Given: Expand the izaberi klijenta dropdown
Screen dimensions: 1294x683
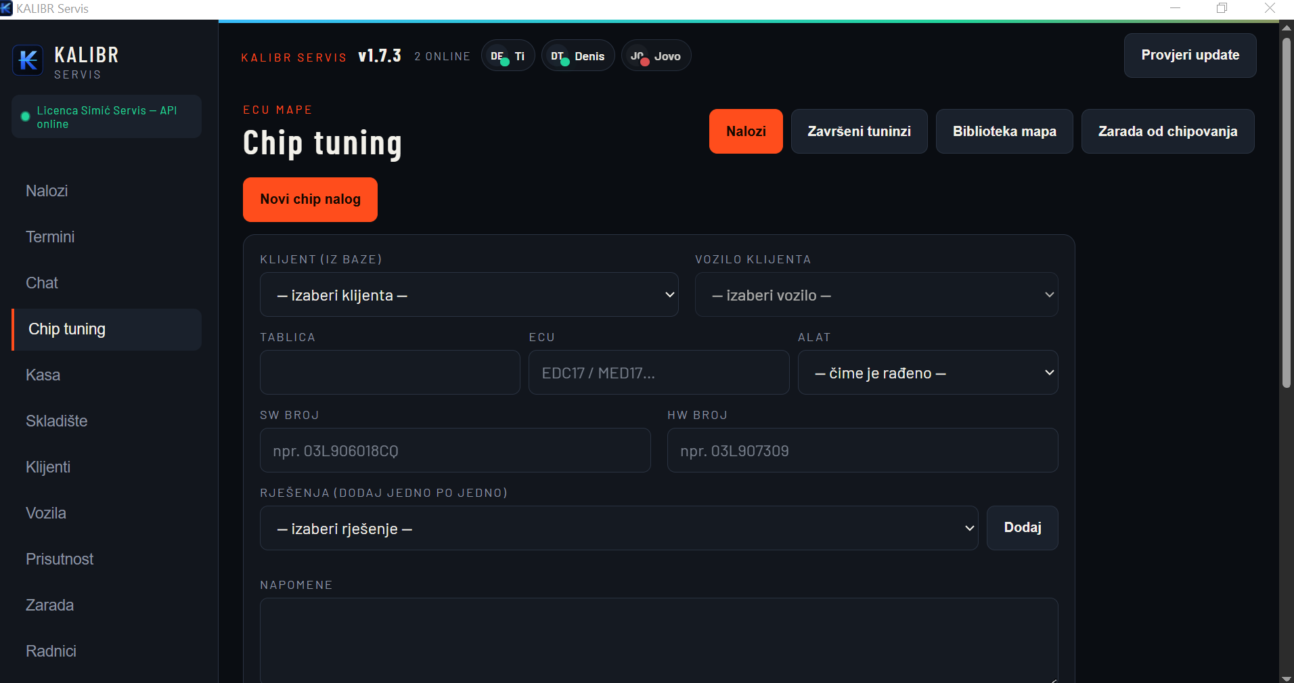Looking at the screenshot, I should tap(469, 294).
